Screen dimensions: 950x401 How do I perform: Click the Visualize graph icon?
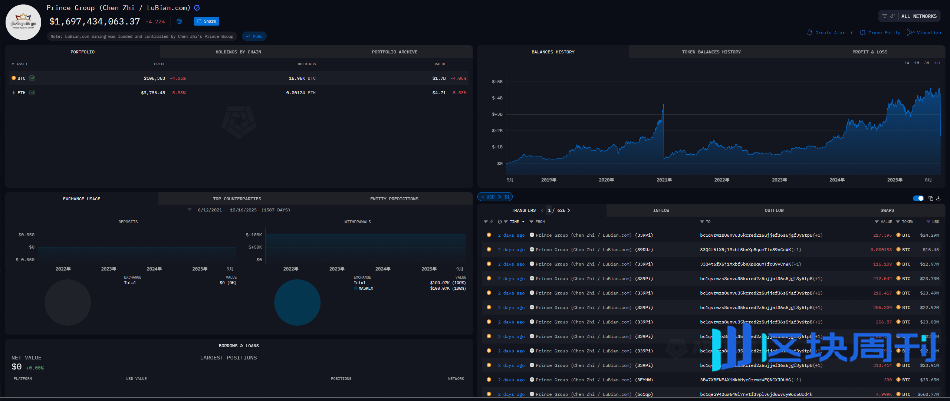[911, 32]
